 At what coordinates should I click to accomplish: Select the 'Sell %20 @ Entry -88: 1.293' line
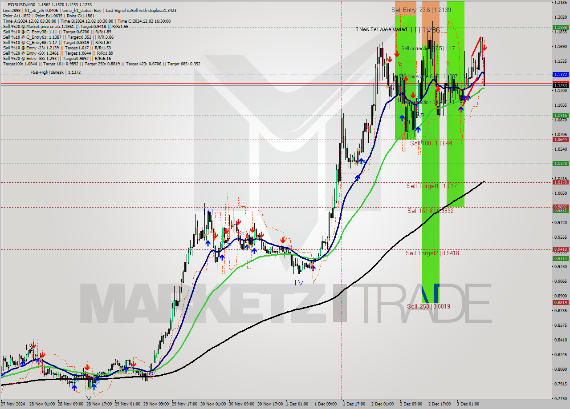point(58,59)
